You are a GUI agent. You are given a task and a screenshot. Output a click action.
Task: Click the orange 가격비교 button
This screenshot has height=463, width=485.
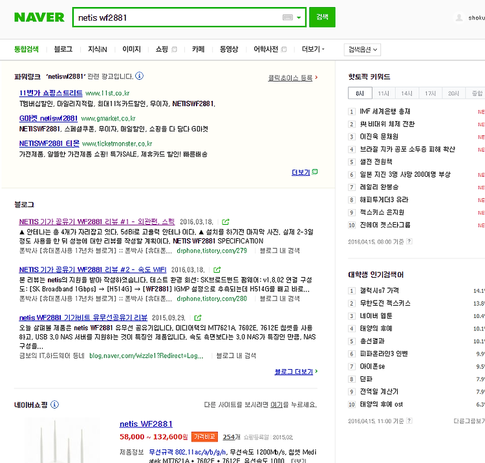pyautogui.click(x=204, y=436)
